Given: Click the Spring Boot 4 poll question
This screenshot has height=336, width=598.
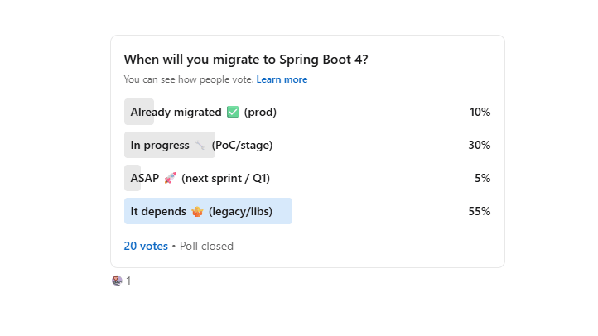Looking at the screenshot, I should [x=246, y=60].
